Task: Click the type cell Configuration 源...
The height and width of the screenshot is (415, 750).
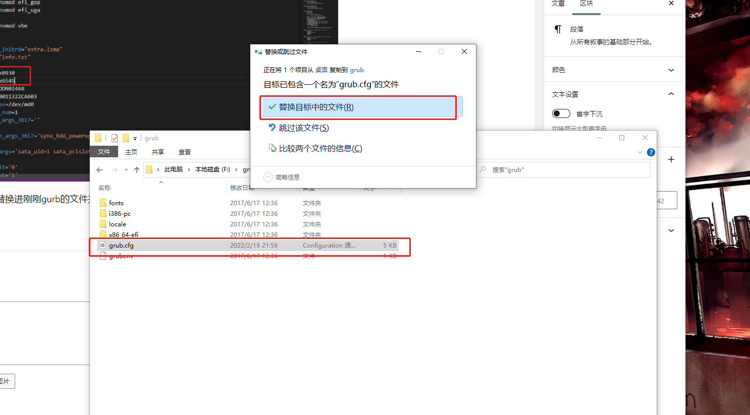Action: pyautogui.click(x=329, y=245)
